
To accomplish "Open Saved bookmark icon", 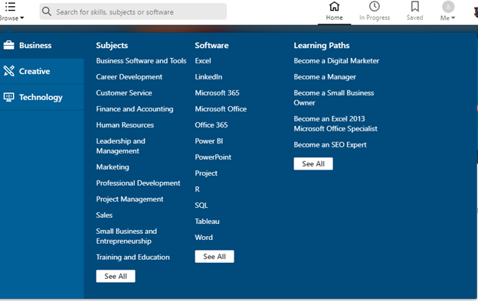I will tap(415, 6).
